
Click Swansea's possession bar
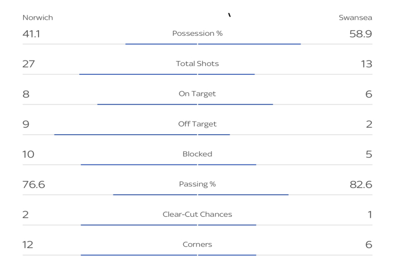249,44
